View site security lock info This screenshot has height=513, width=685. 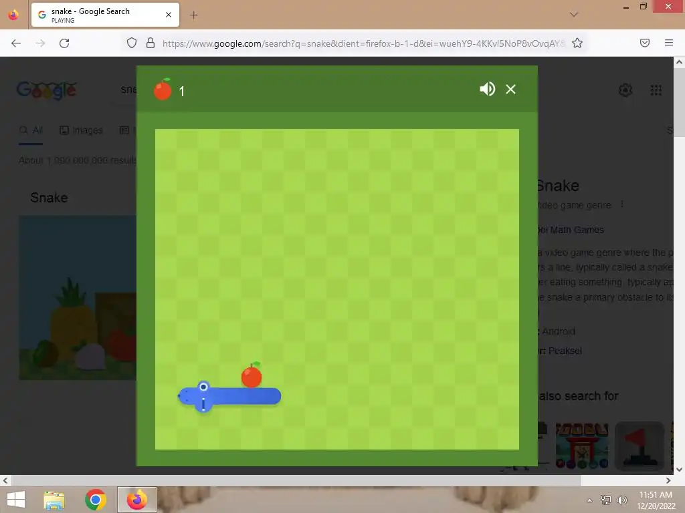[x=151, y=43]
